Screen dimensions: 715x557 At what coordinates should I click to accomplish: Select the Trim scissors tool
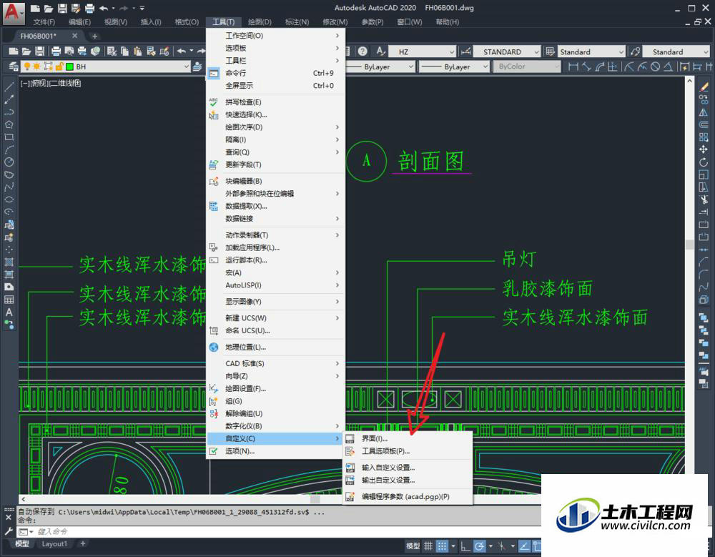click(x=704, y=199)
